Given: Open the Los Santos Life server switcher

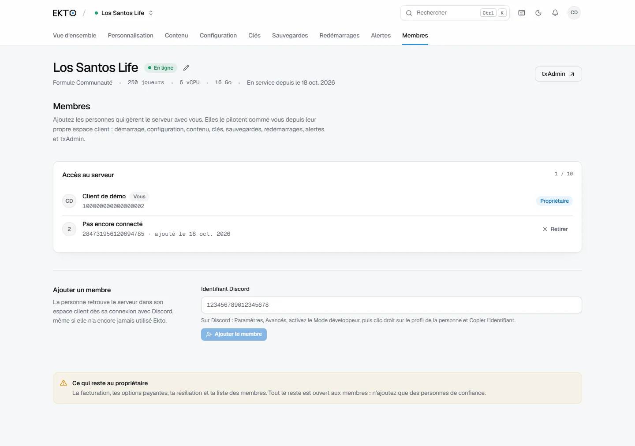Looking at the screenshot, I should click(x=124, y=13).
